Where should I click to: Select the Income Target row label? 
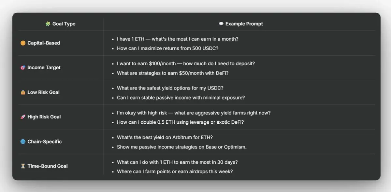pyautogui.click(x=44, y=68)
